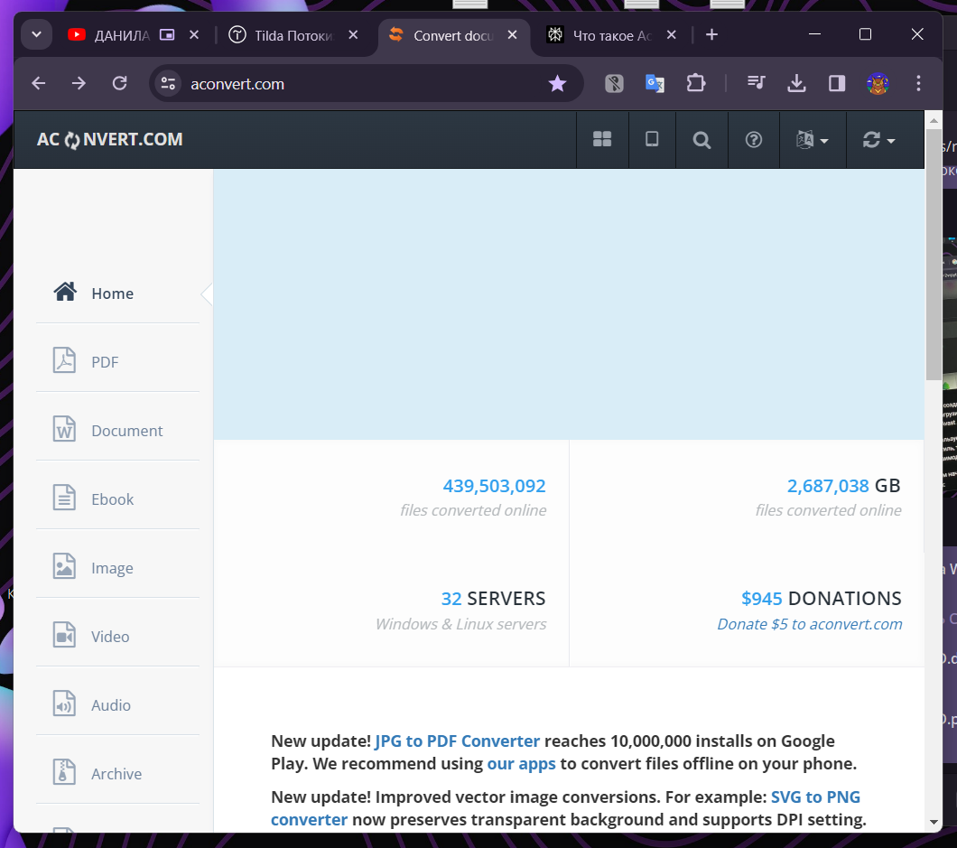Click the 32 SERVERS text

point(493,599)
